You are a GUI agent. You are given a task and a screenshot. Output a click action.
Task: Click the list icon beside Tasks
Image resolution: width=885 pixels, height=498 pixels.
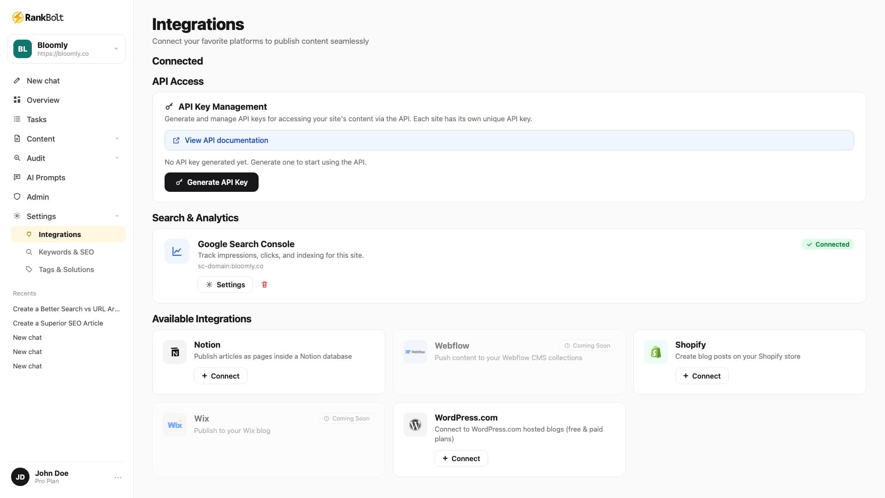point(17,119)
